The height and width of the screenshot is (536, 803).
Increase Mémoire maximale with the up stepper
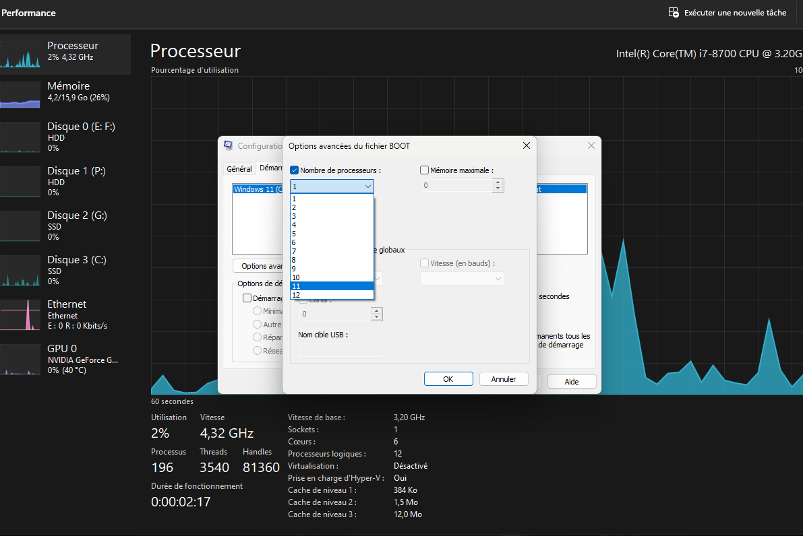(498, 182)
